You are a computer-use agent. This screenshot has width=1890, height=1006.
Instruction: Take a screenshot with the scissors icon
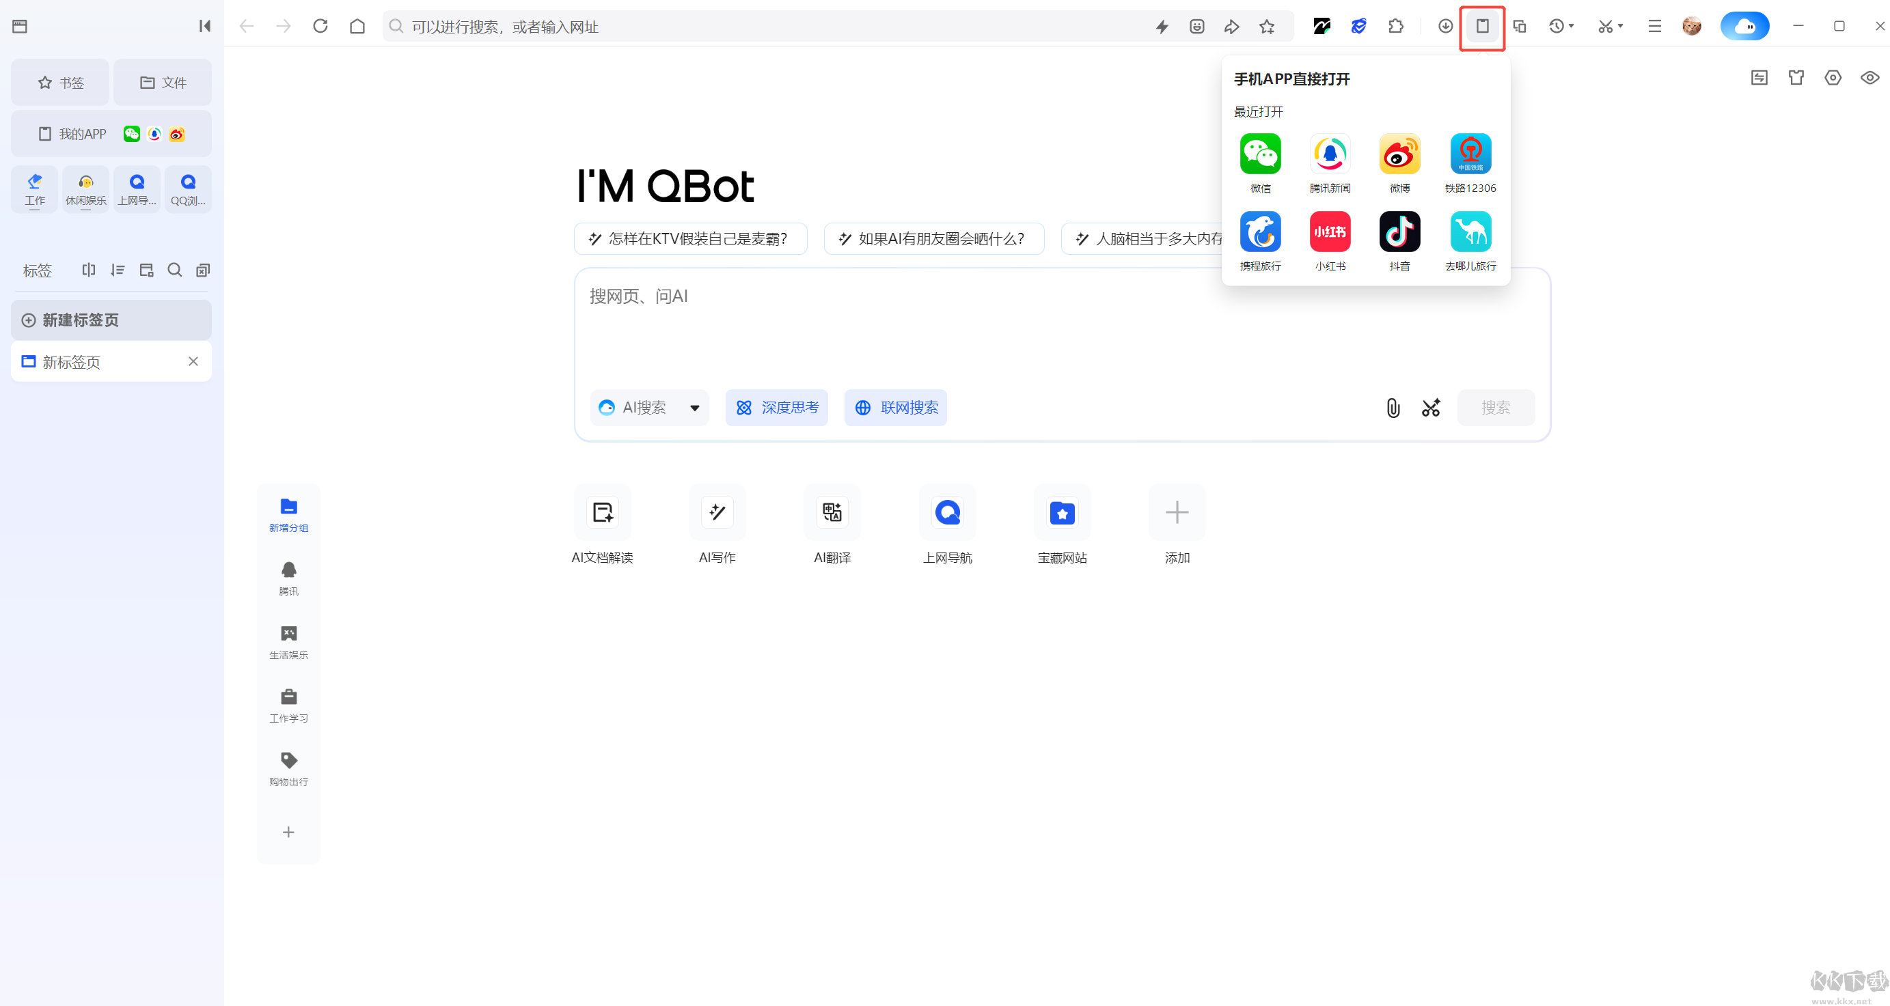pyautogui.click(x=1430, y=408)
